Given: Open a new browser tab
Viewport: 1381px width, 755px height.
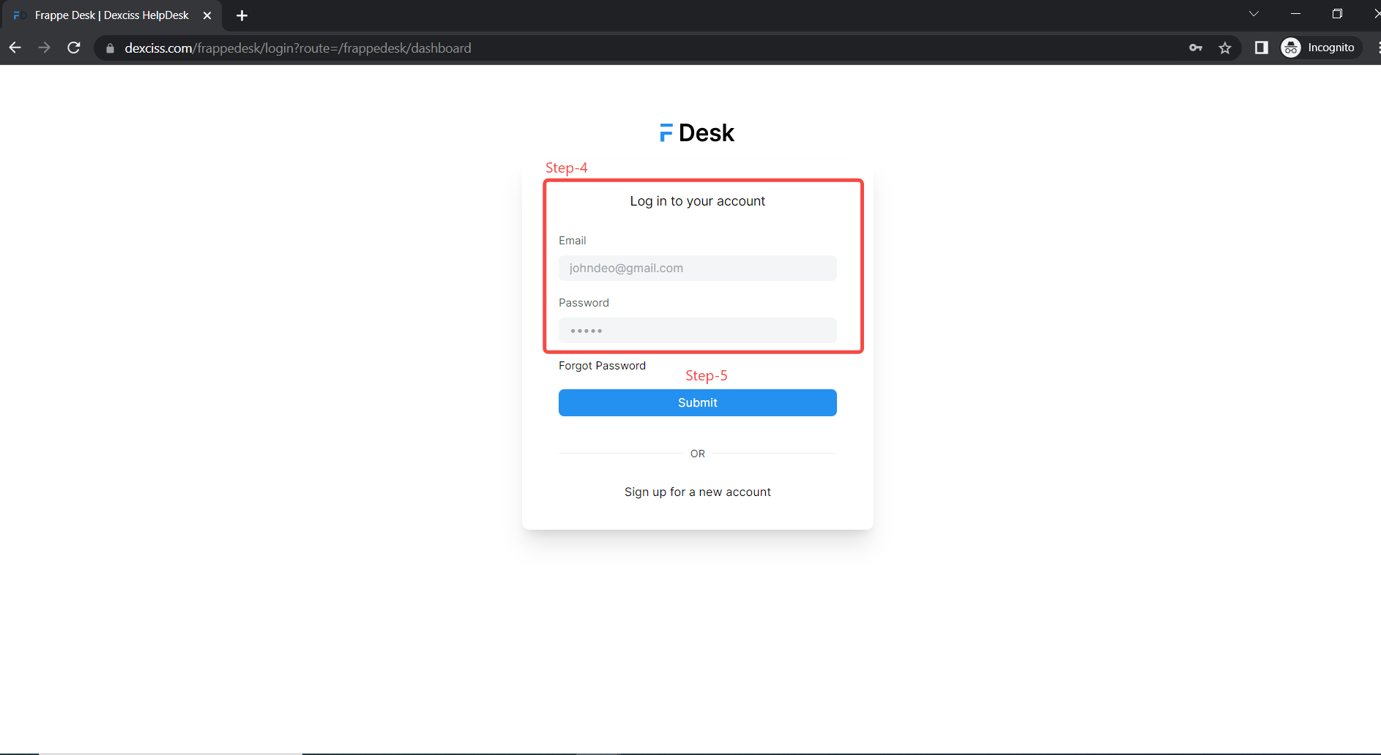Looking at the screenshot, I should tap(242, 15).
